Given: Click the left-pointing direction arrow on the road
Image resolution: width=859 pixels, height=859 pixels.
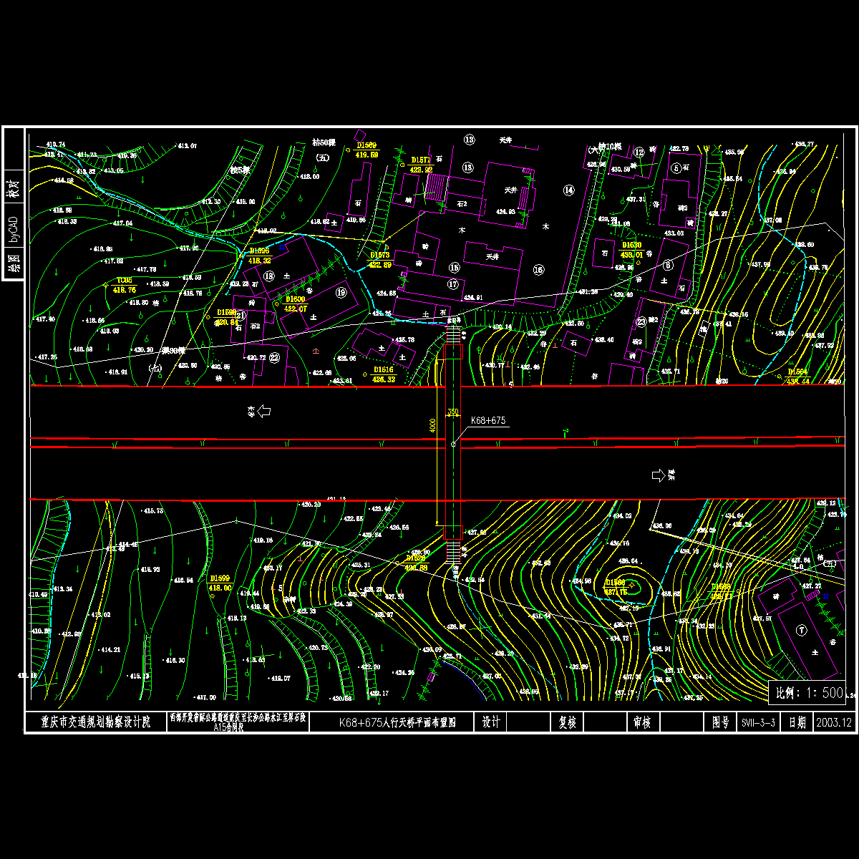Looking at the screenshot, I should pos(263,411).
